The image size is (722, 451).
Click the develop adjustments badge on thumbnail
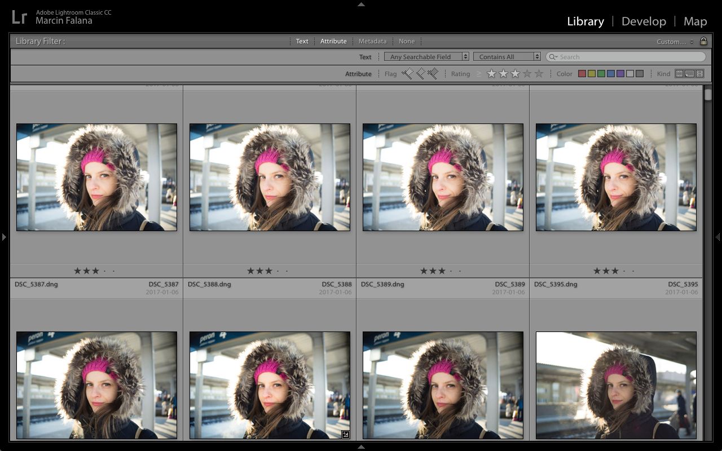[345, 434]
